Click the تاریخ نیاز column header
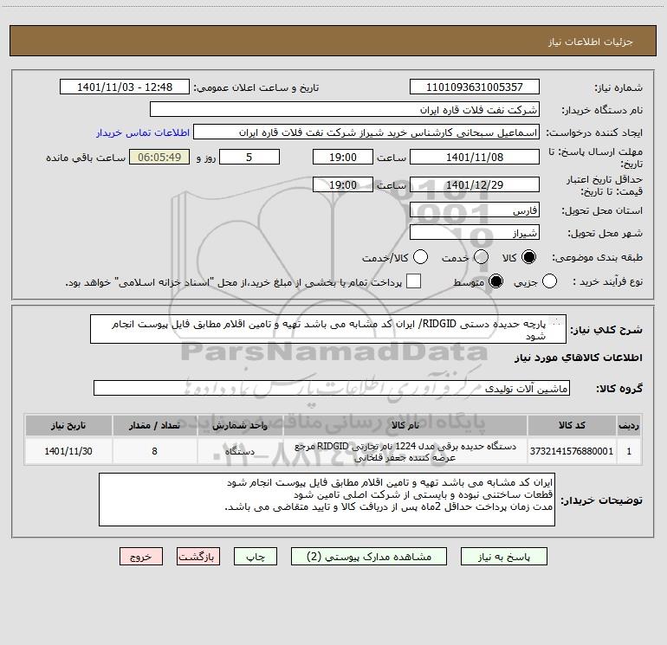Image resolution: width=667 pixels, height=645 pixels. (68, 425)
